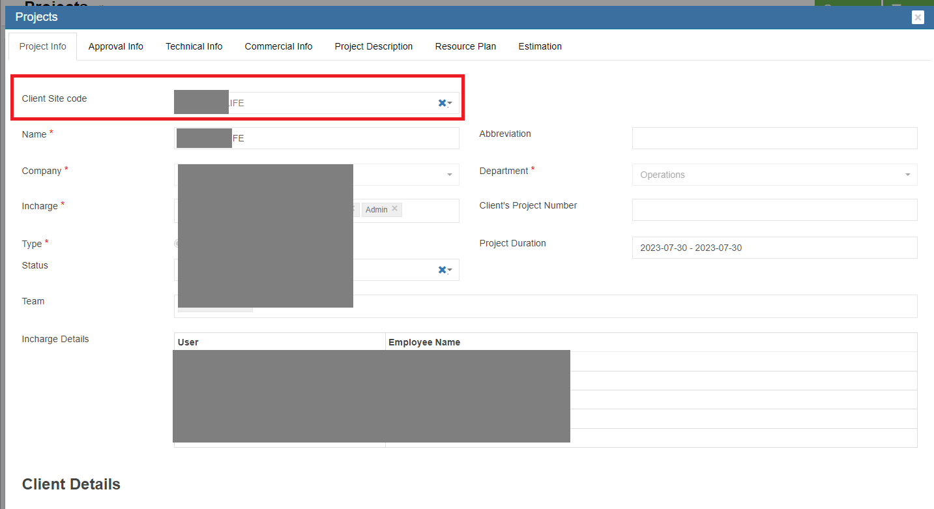Open the Resource Plan tab

(465, 46)
